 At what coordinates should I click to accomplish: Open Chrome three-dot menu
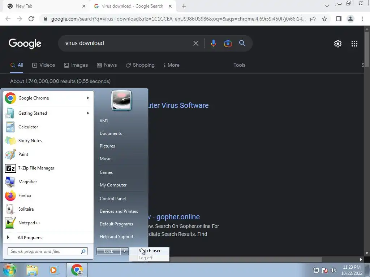[x=362, y=19]
